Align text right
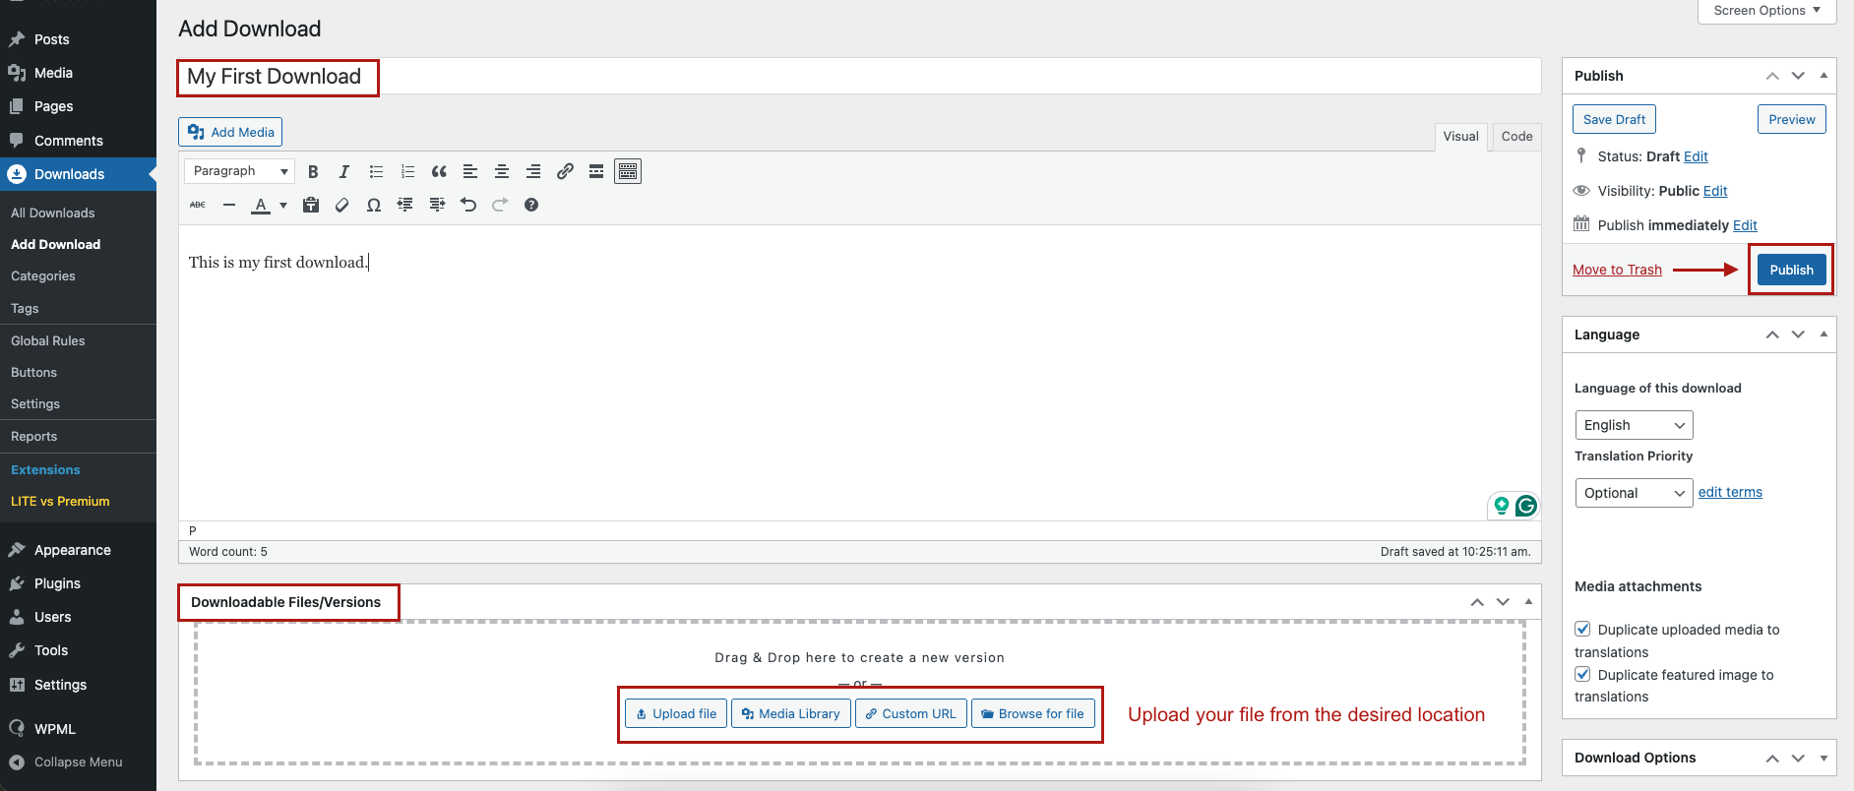The width and height of the screenshot is (1854, 791). [x=533, y=171]
